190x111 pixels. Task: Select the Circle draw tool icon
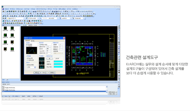pos(9,14)
